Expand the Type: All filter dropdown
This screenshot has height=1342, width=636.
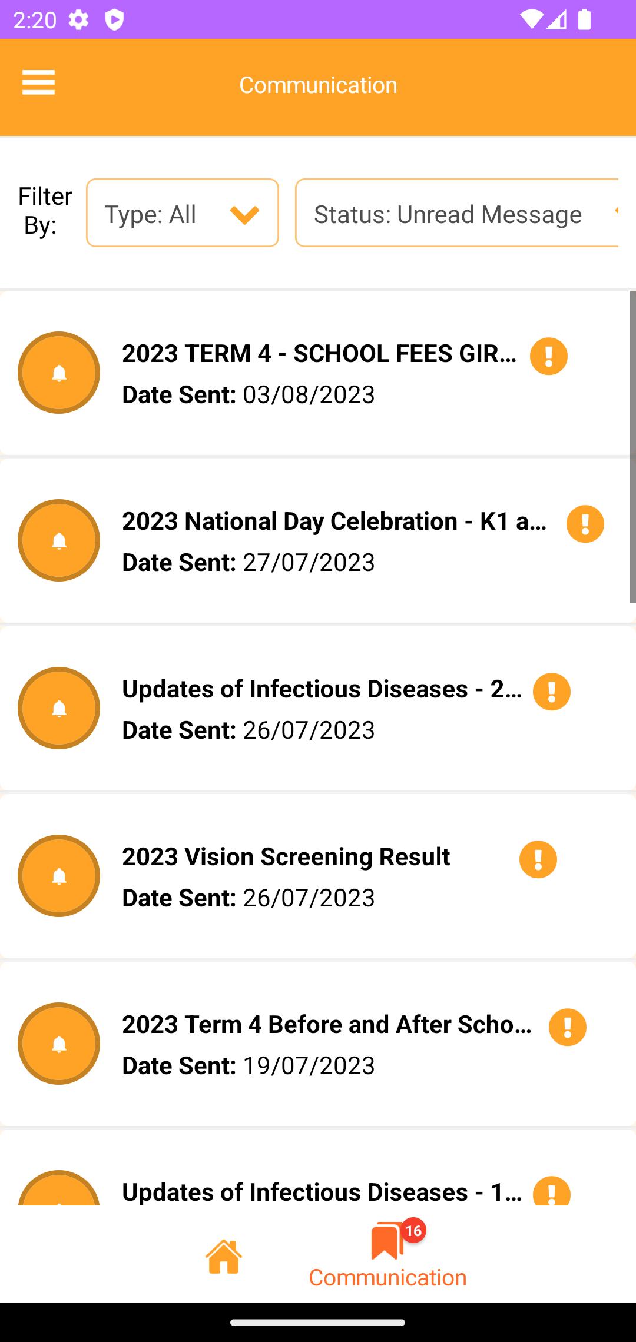click(183, 213)
